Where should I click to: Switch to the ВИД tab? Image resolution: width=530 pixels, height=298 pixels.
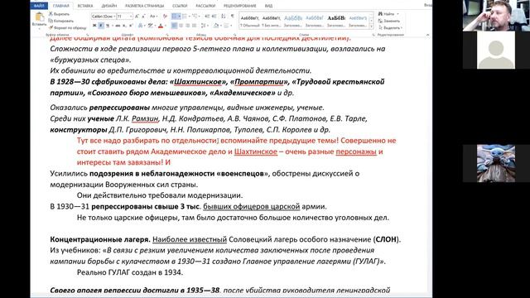[x=268, y=6]
